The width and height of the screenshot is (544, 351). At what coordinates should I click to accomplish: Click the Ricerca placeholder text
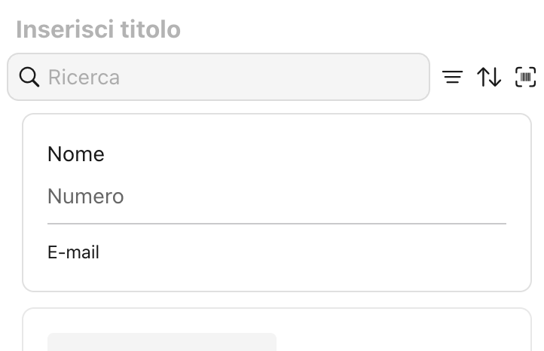coord(84,77)
